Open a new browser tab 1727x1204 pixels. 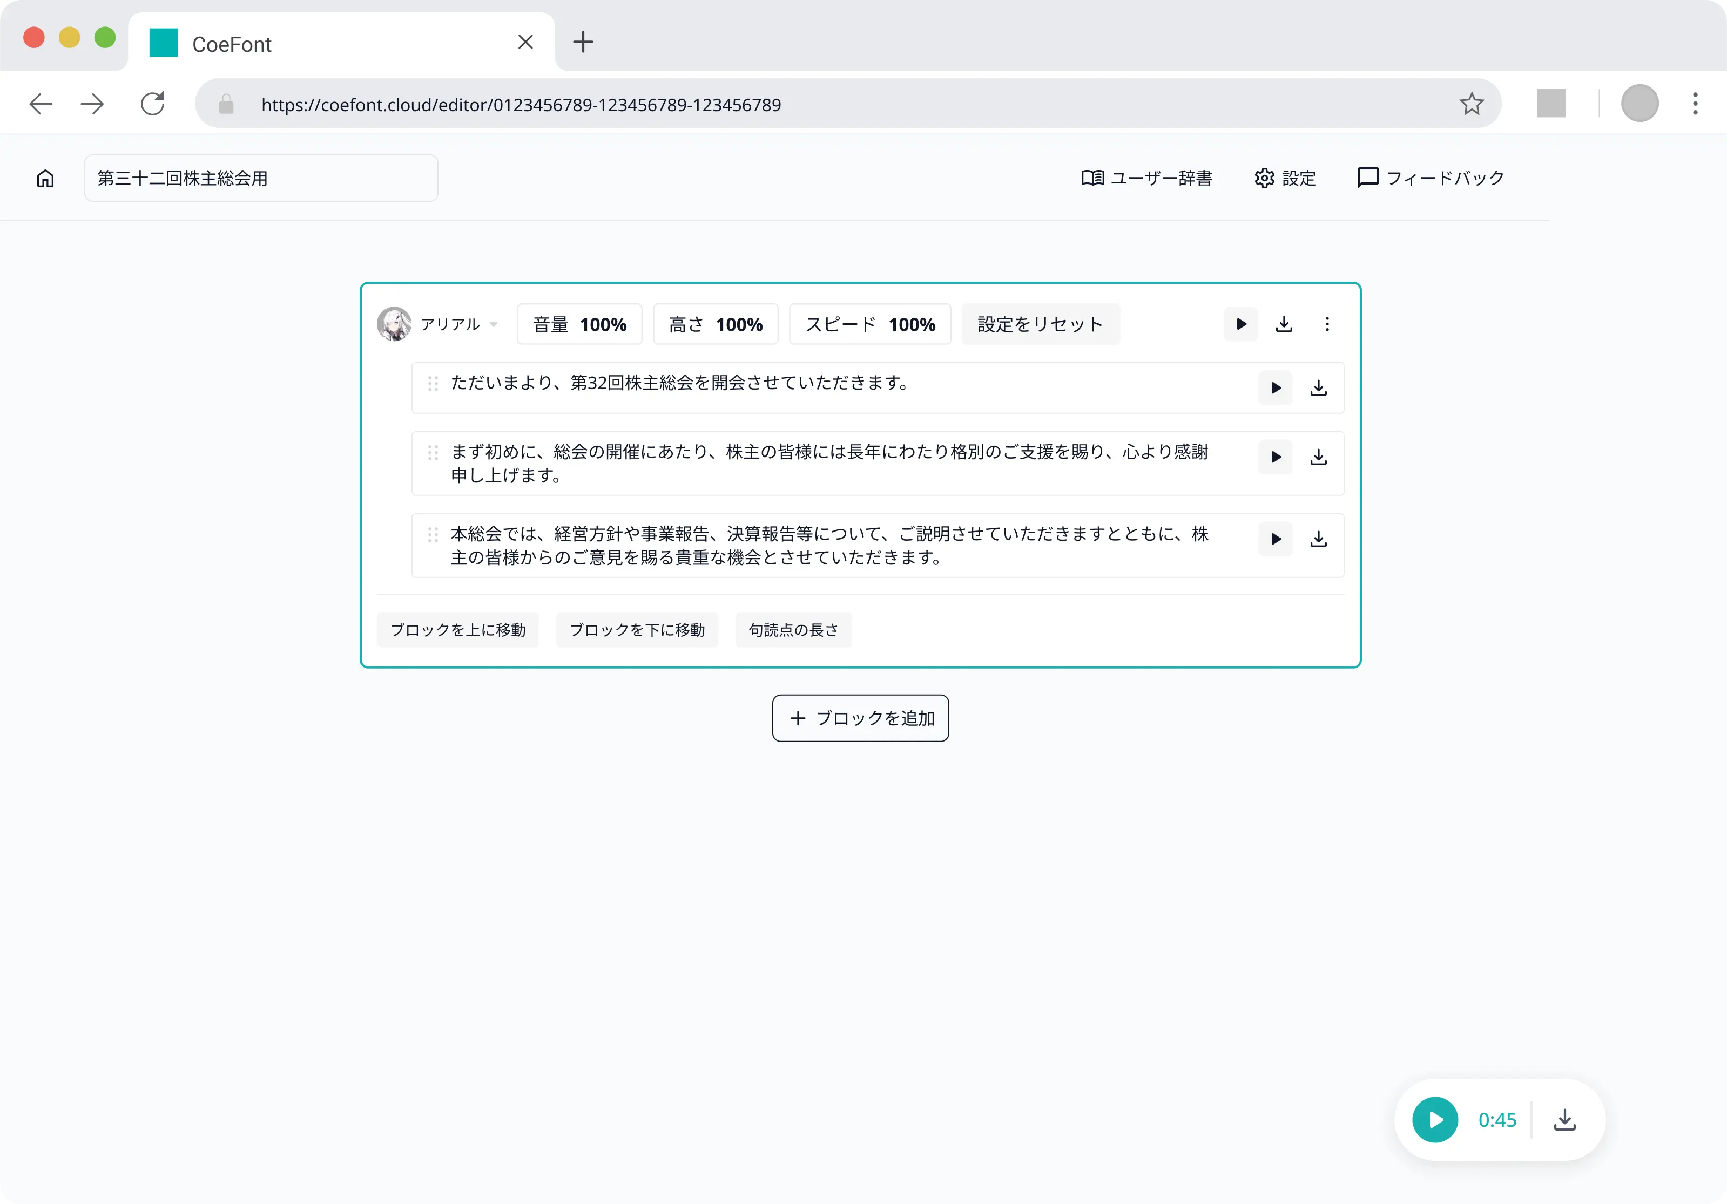583,43
